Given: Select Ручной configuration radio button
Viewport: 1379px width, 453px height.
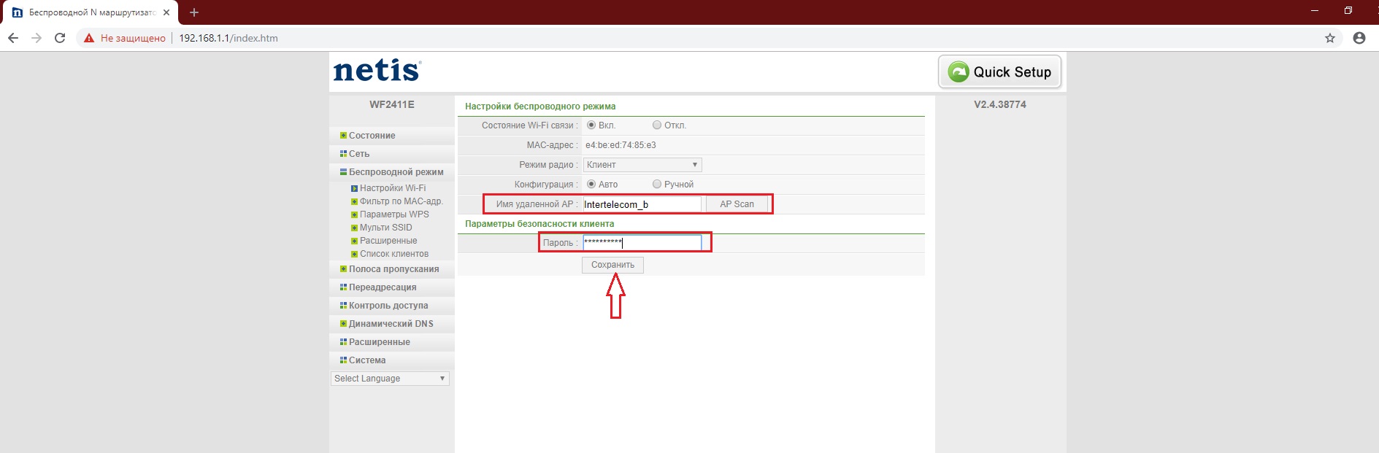Looking at the screenshot, I should coord(657,185).
